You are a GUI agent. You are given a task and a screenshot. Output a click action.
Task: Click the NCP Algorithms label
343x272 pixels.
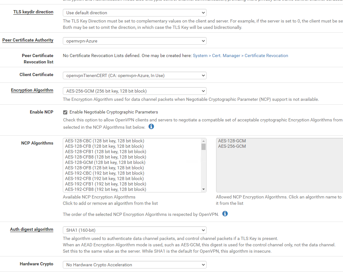click(x=37, y=143)
